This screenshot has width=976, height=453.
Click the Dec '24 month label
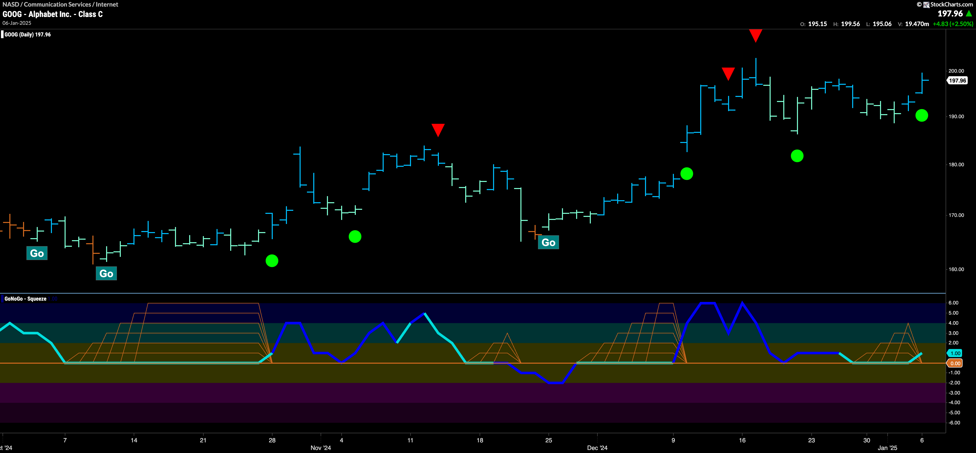(x=597, y=448)
